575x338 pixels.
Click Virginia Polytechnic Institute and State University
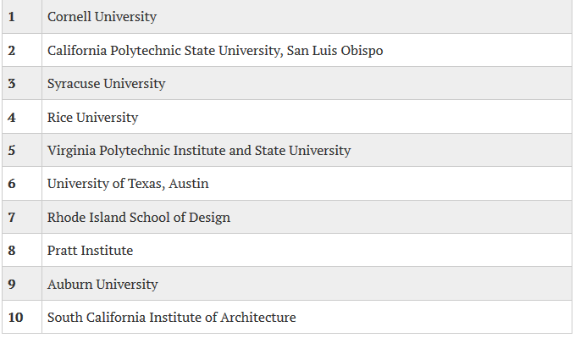199,151
